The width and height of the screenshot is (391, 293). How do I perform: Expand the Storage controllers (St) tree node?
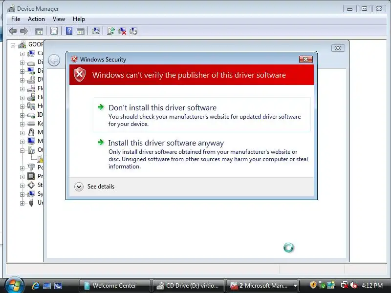(22, 186)
